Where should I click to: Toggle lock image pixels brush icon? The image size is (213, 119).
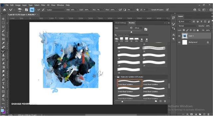point(187,30)
